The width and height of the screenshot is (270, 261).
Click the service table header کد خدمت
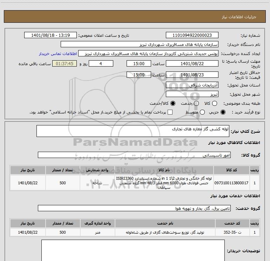tap(232, 223)
